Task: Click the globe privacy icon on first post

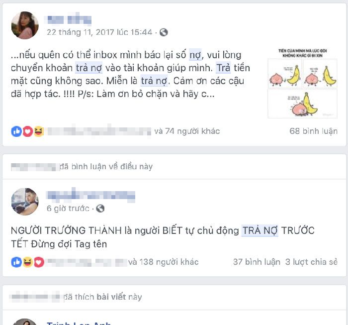Action: pos(164,32)
